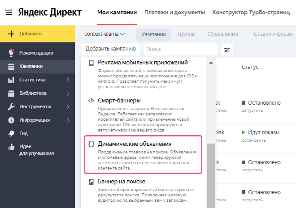Image resolution: width=296 pixels, height=208 pixels.
Task: Click the code brackets Смарт-баннеры icon
Action: pos(91,101)
